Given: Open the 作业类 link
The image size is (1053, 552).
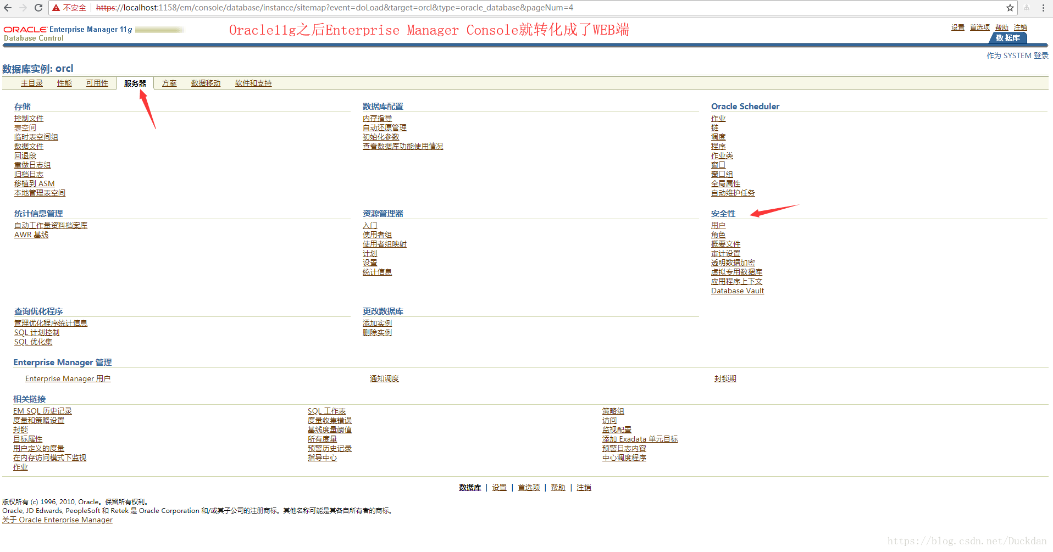Looking at the screenshot, I should pyautogui.click(x=722, y=156).
